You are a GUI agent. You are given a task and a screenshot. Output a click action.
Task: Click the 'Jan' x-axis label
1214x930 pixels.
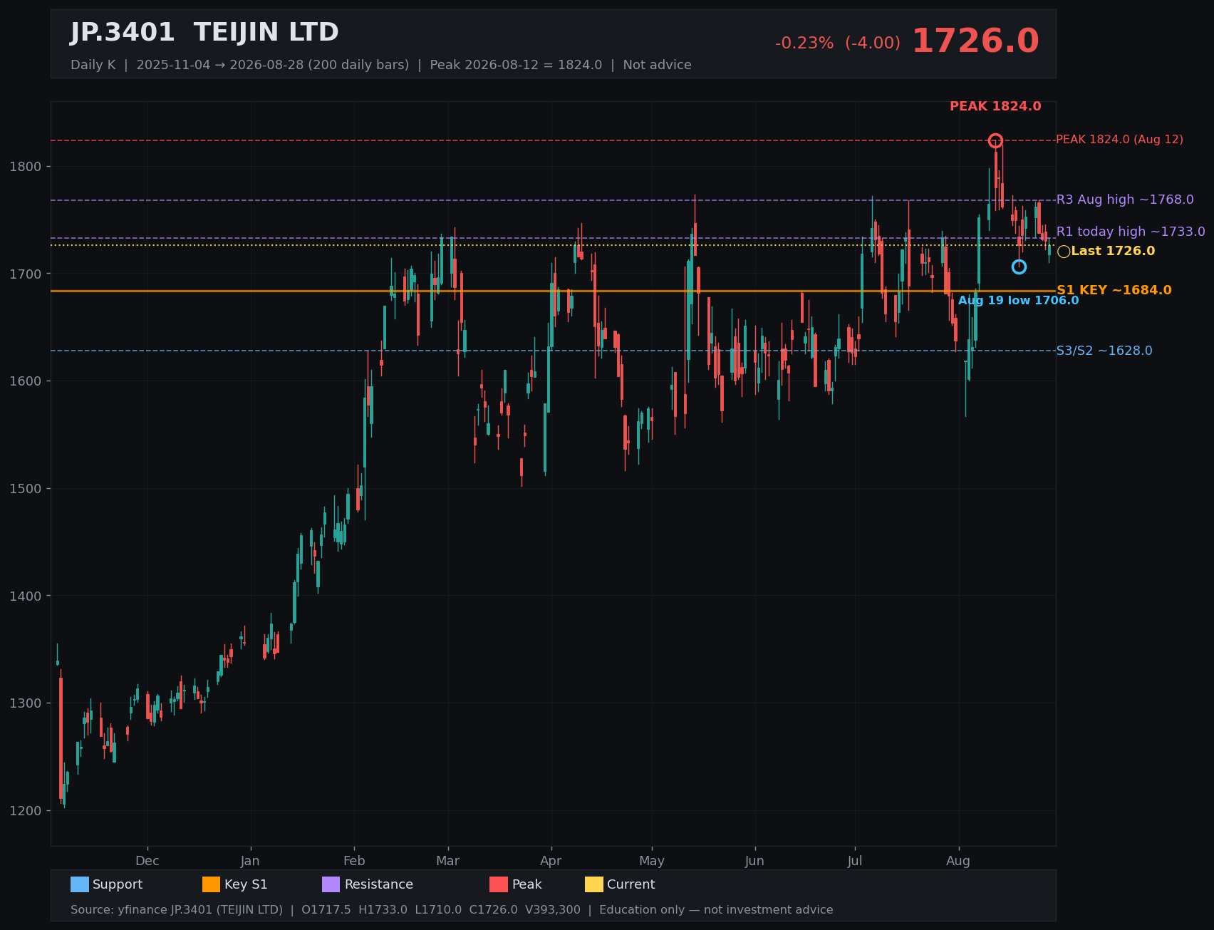(250, 861)
